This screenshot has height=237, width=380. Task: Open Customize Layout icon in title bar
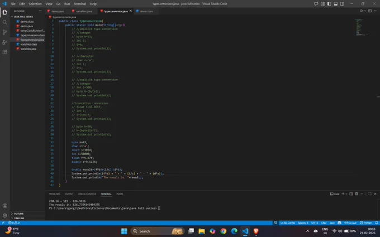coord(322,4)
